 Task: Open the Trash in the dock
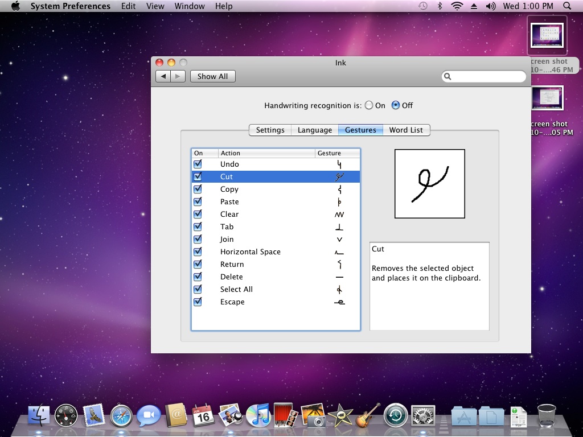click(x=546, y=415)
